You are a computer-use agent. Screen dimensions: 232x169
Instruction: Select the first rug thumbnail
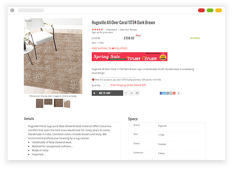(39, 103)
